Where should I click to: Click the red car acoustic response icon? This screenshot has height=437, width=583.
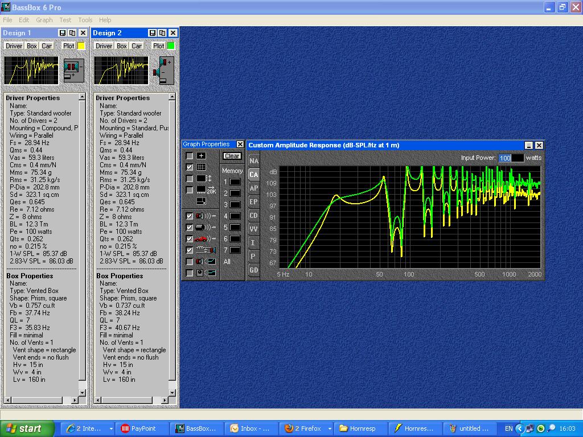[206, 238]
